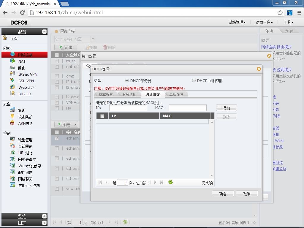Click the SSL VPN icon
The width and height of the screenshot is (304, 228).
pos(12,80)
